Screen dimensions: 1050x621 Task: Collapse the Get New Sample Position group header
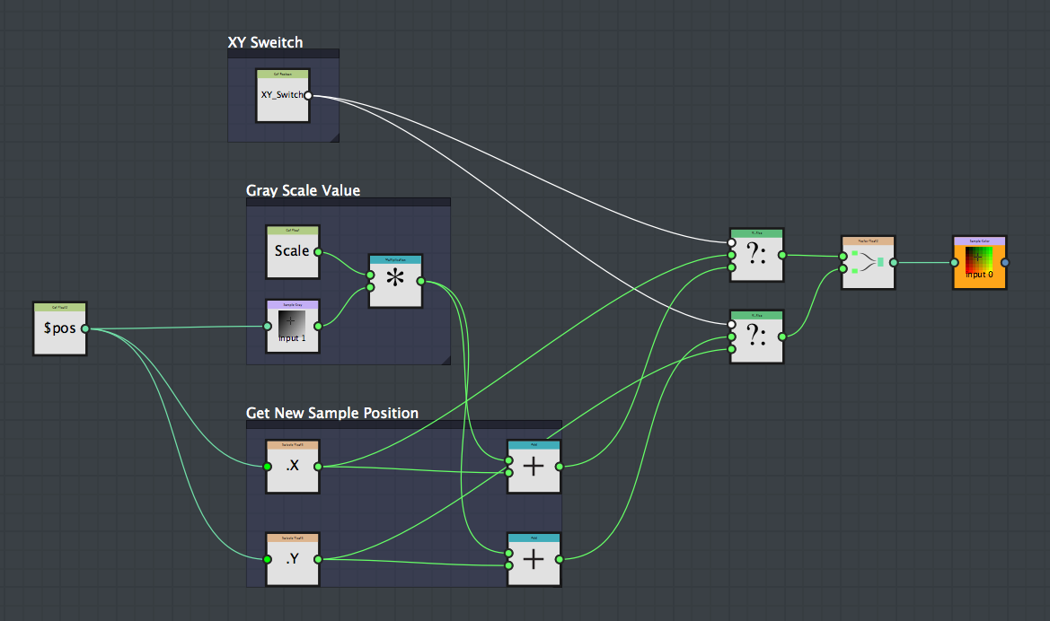click(x=404, y=424)
